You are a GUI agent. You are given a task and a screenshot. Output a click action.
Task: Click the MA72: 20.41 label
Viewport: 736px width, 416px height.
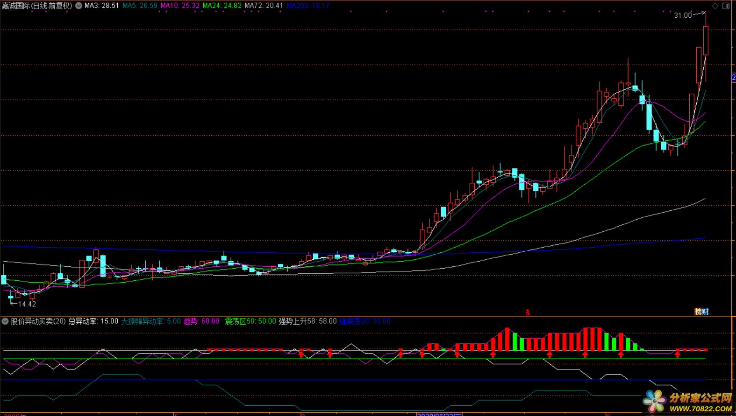click(x=264, y=6)
